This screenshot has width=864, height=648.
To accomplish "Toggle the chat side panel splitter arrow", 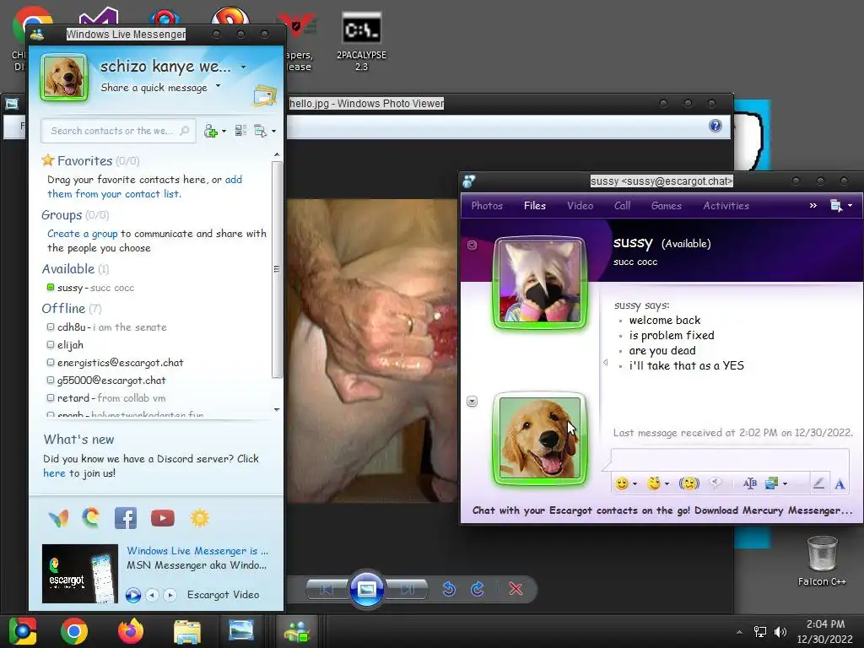I will point(605,363).
